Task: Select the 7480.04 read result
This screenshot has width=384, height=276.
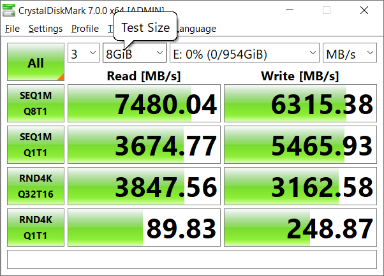Action: click(x=144, y=103)
